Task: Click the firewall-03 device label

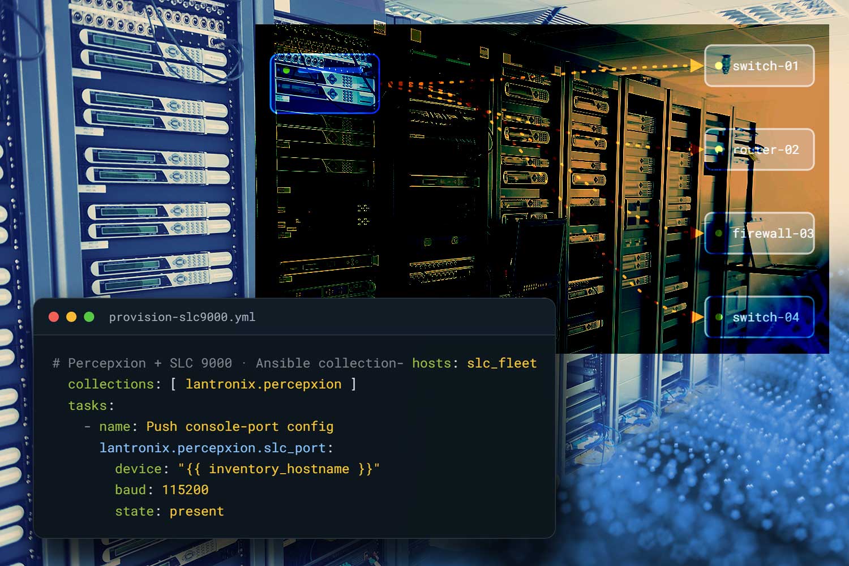Action: [759, 233]
